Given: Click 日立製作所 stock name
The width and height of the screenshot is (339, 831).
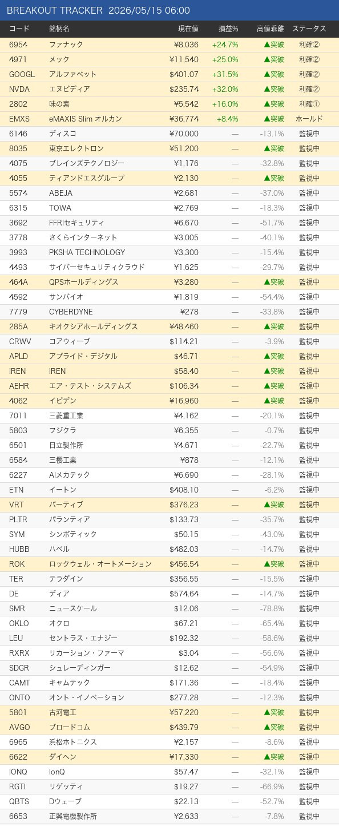Looking at the screenshot, I should [x=66, y=445].
